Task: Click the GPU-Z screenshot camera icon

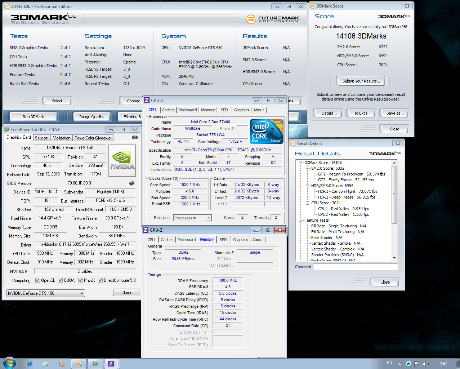Action: click(135, 137)
